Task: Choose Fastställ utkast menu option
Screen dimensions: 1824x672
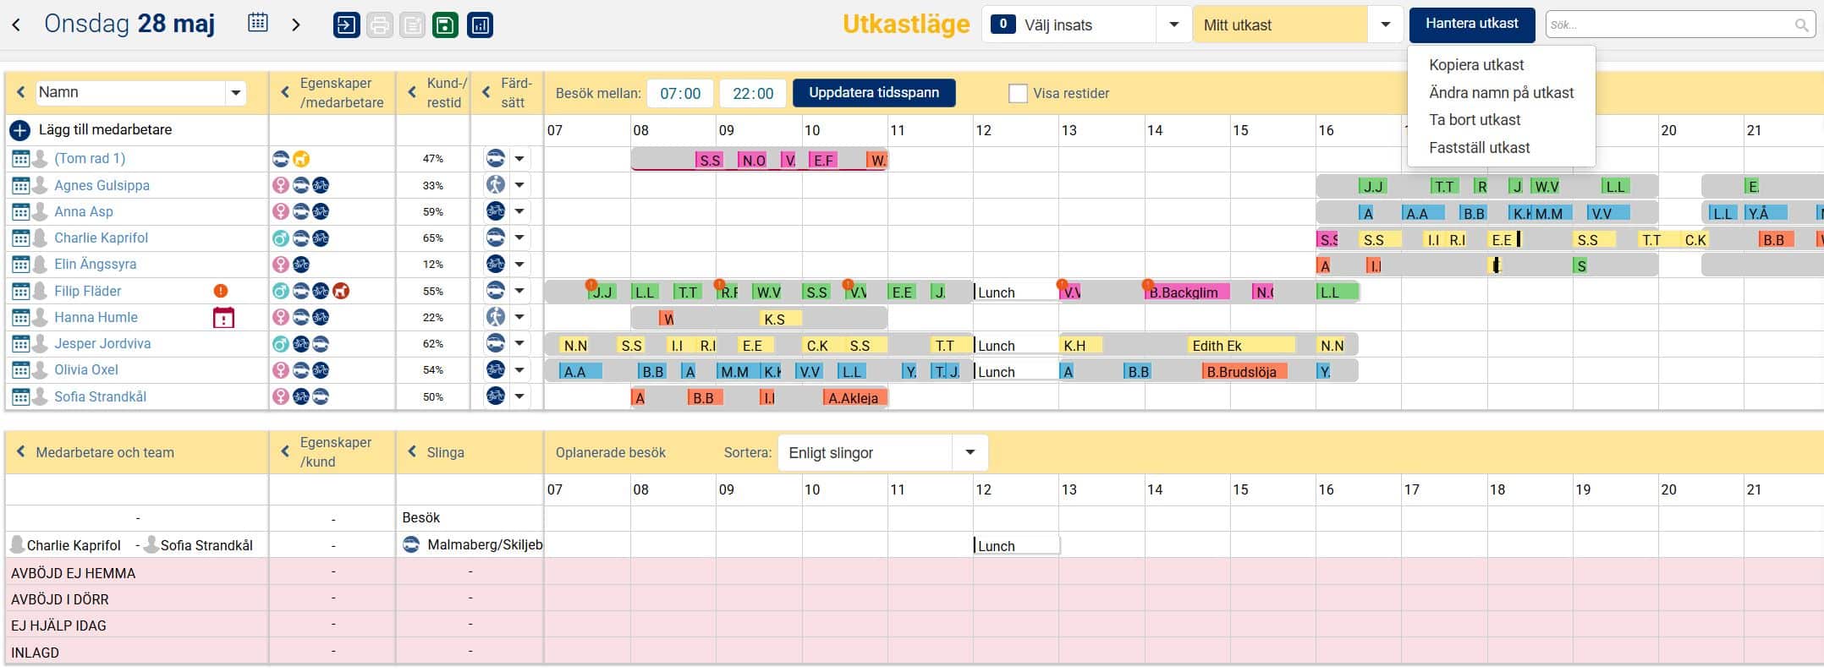Action: (x=1479, y=148)
